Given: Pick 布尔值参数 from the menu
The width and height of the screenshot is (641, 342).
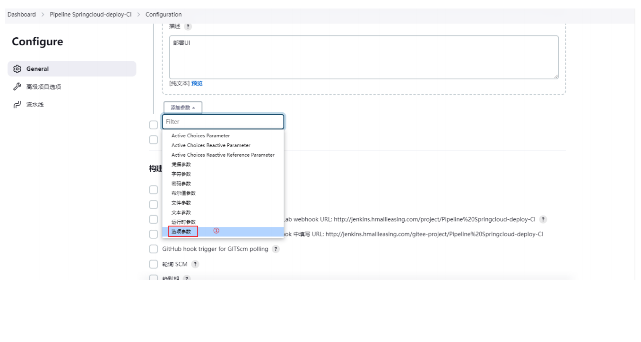Looking at the screenshot, I should [x=183, y=193].
